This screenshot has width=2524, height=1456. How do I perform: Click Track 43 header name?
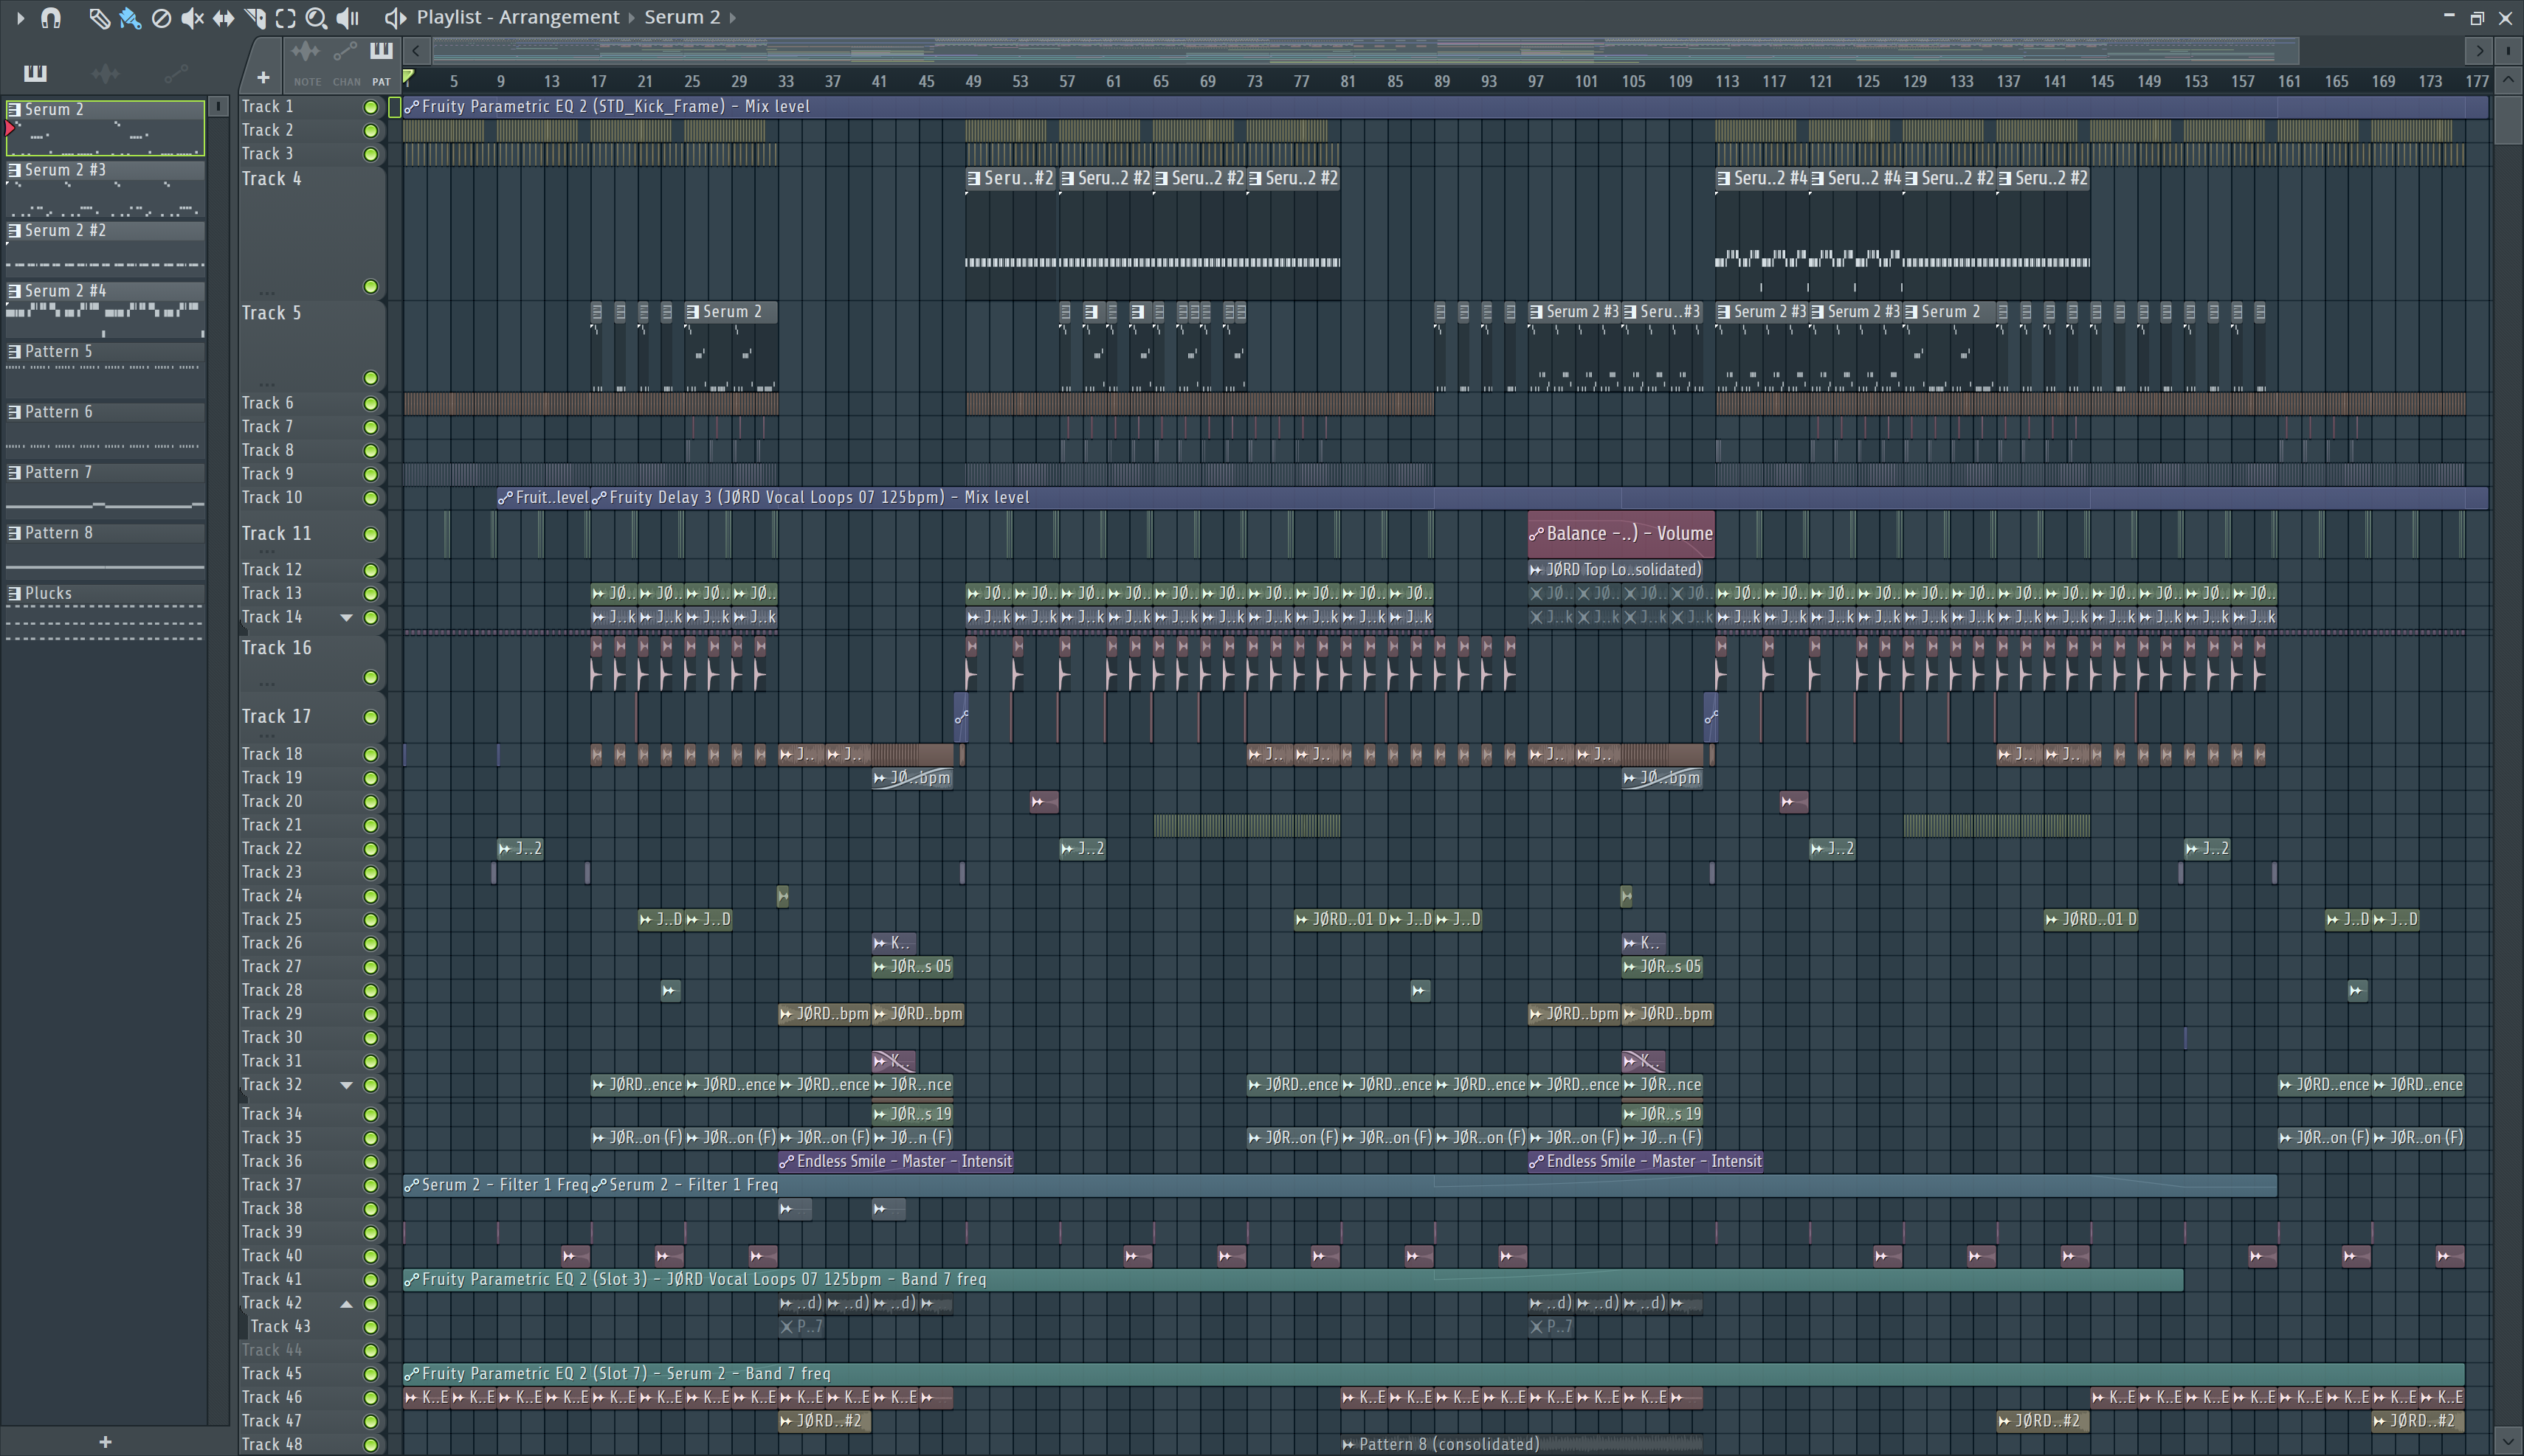280,1326
